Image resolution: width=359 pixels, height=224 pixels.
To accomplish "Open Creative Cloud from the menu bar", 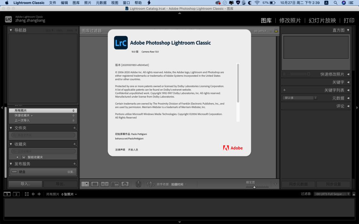I will click(218, 3).
